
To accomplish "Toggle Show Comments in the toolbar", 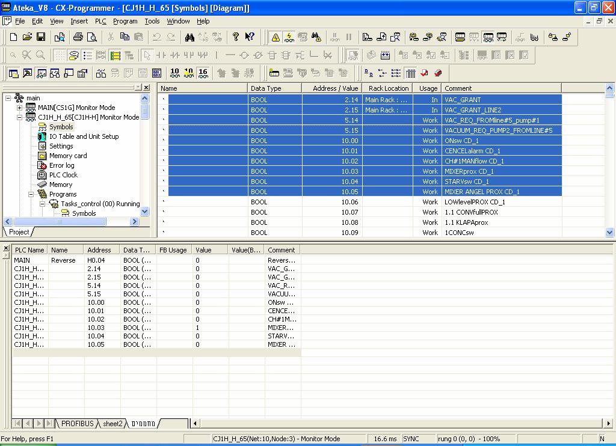I will pos(73,55).
